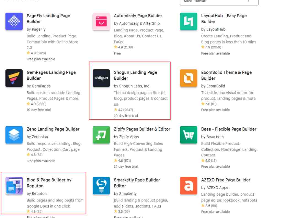Viewport: 298px width, 218px height.
Task: Click the Shogun '10-day free trial' label
Action: coord(126,116)
